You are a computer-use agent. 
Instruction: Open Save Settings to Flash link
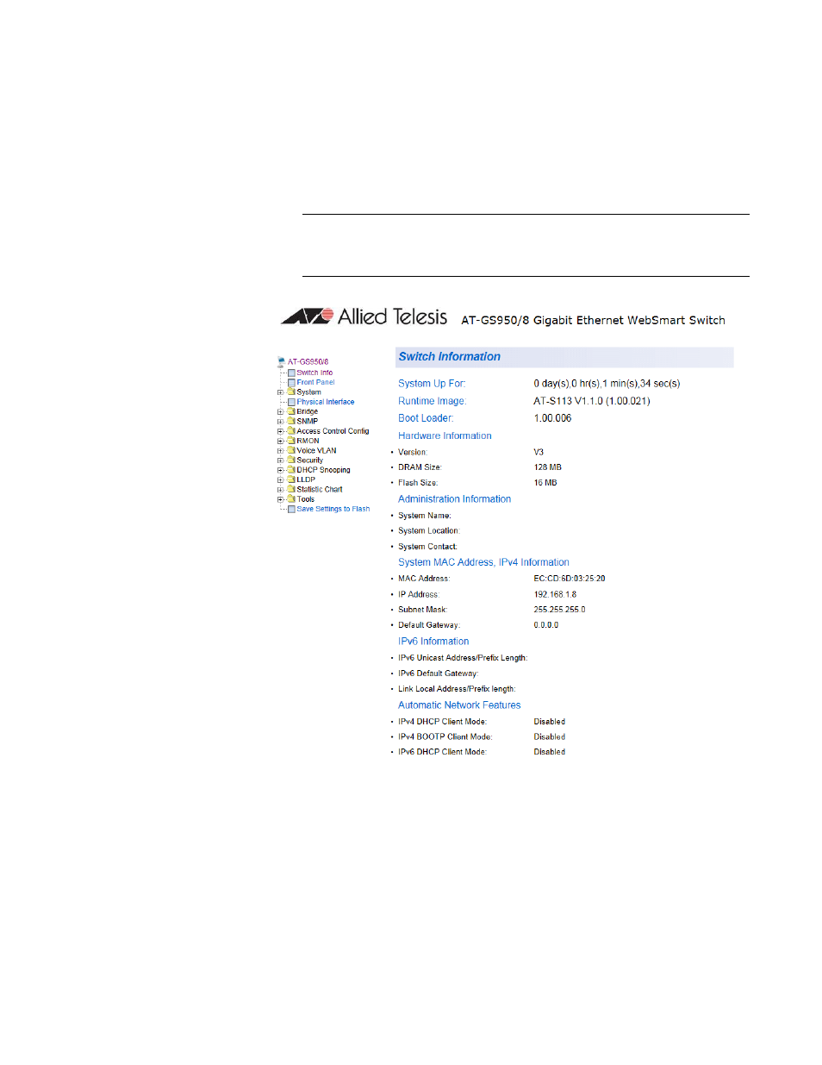(x=333, y=509)
